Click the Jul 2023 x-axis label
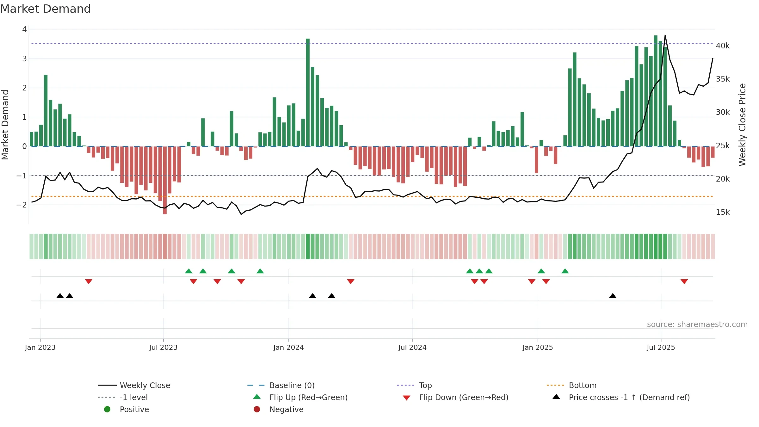 pos(163,348)
